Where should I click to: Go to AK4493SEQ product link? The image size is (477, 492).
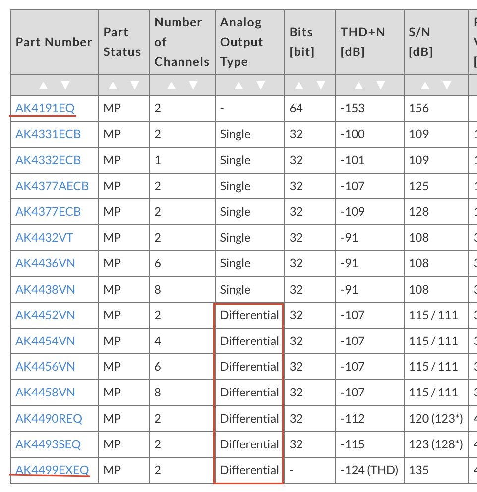point(48,444)
